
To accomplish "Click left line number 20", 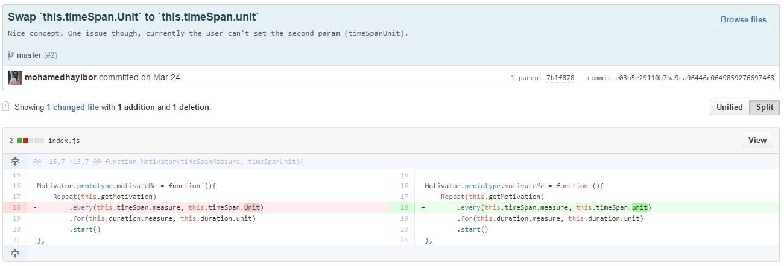I will click(x=16, y=229).
